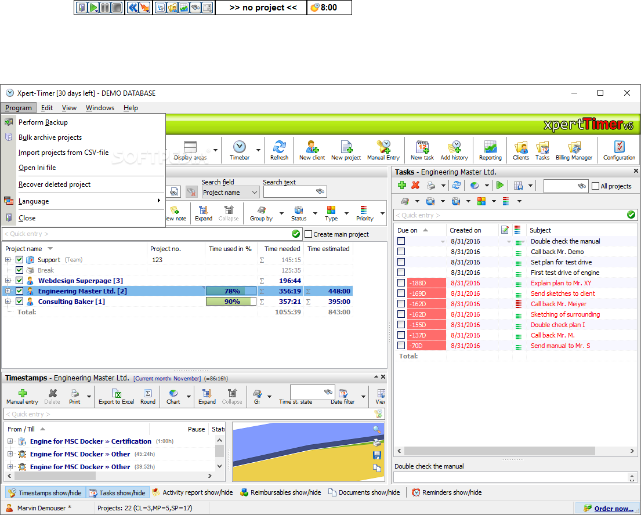
Task: Open the New client dialog
Action: pyautogui.click(x=312, y=150)
